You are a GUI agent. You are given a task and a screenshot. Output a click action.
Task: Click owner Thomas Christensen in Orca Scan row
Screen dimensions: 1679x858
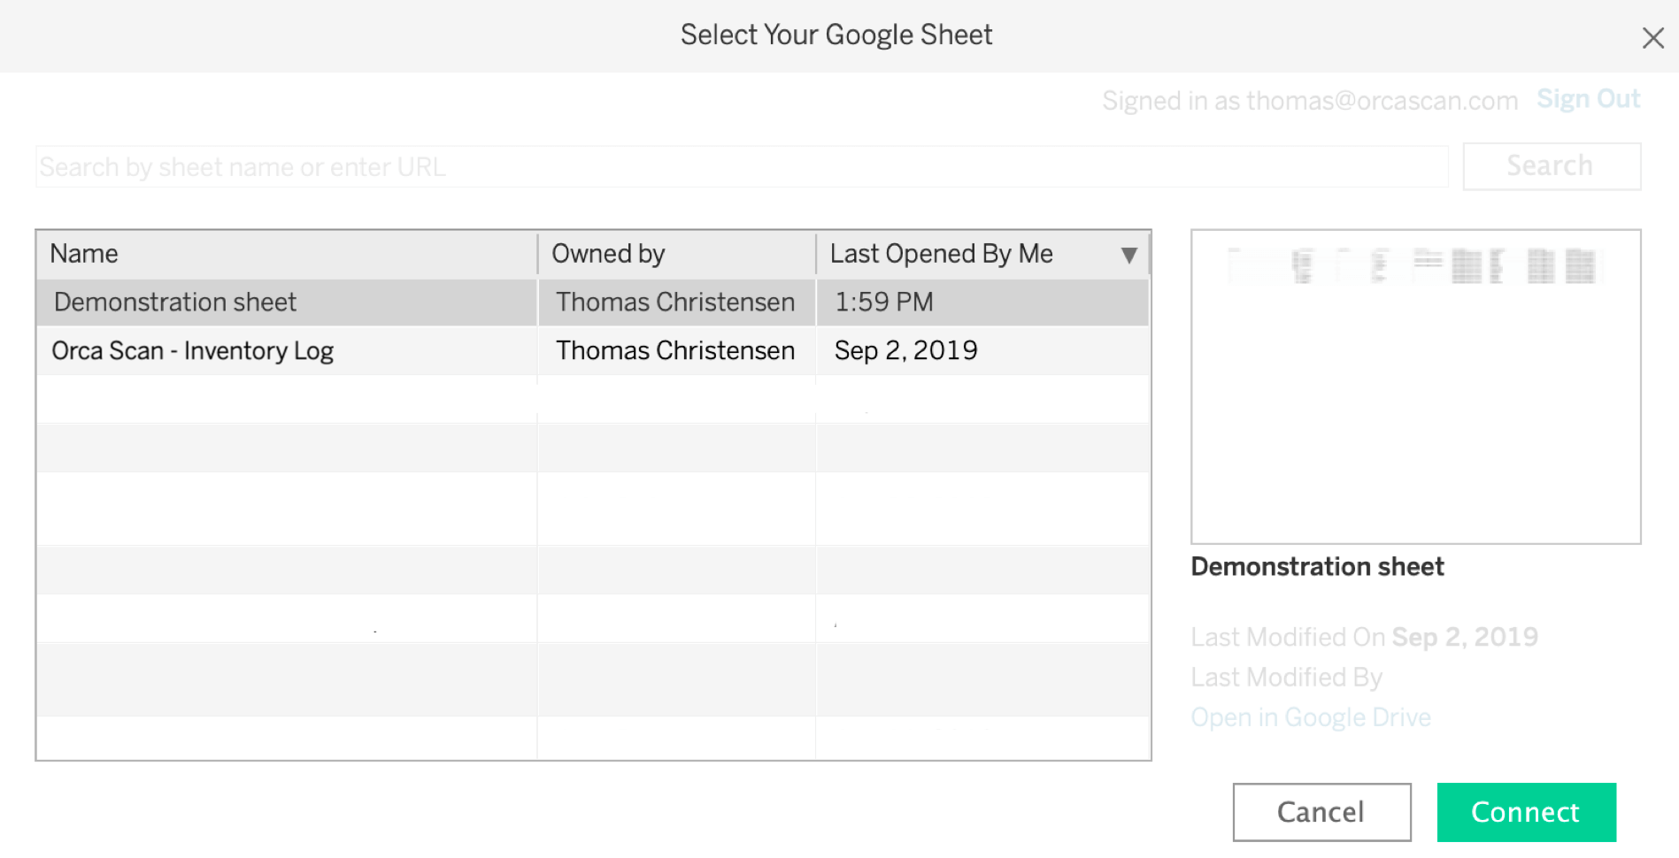(x=674, y=351)
